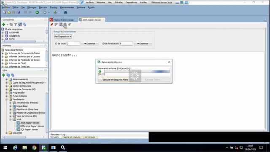Open the Navegar menu
The image size is (270, 152).
point(32,8)
